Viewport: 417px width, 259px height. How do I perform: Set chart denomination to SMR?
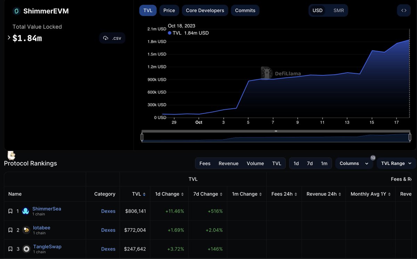(338, 10)
